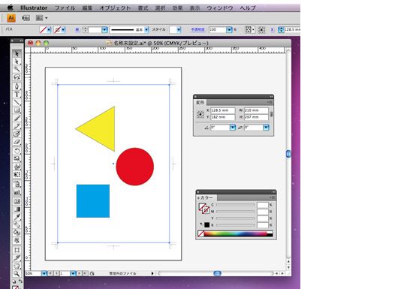
Task: Choose the Paintbrush tool
Action: [17, 118]
